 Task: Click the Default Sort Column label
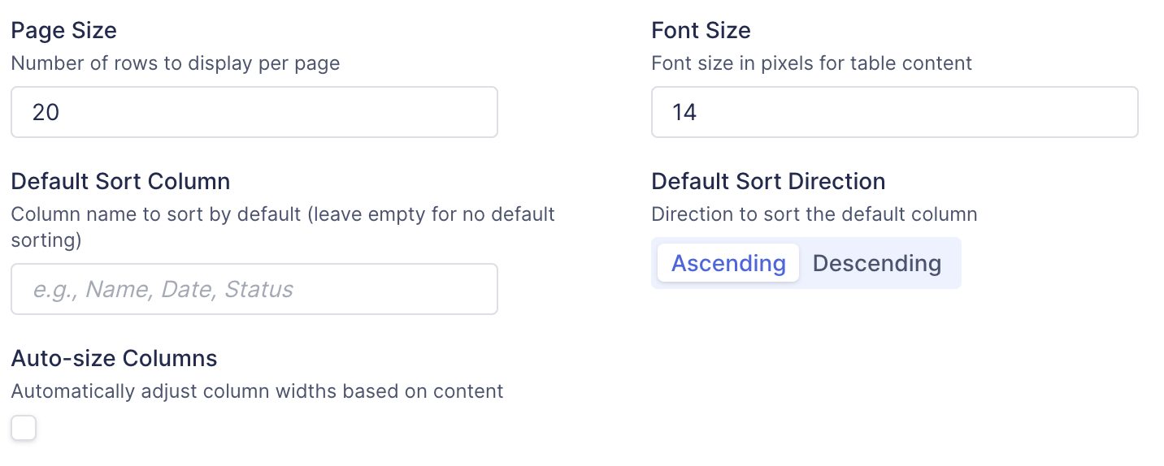tap(120, 181)
